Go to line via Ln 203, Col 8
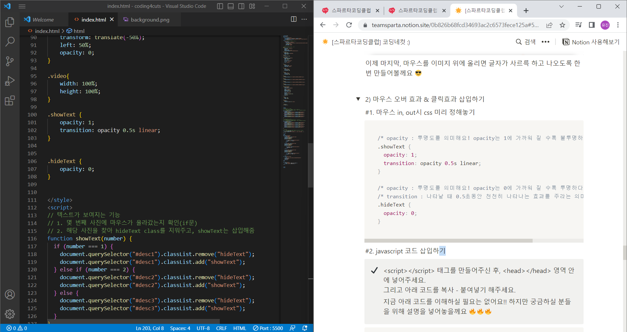Image resolution: width=627 pixels, height=332 pixels. (150, 328)
